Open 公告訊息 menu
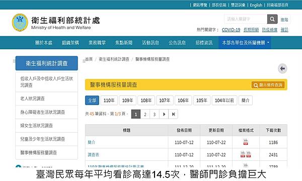The width and height of the screenshot is (302, 181). tap(177, 43)
